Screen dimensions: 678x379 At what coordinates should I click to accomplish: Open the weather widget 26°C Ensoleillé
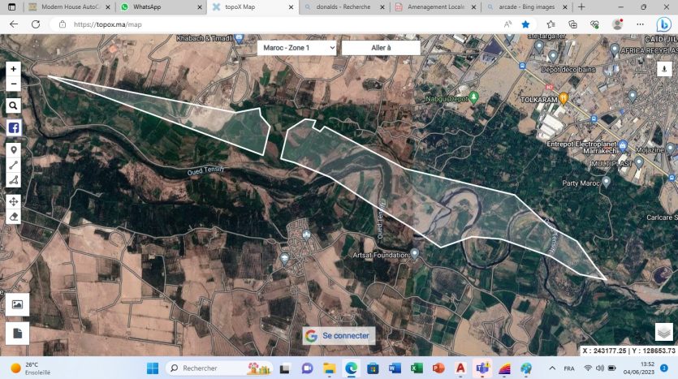30,368
